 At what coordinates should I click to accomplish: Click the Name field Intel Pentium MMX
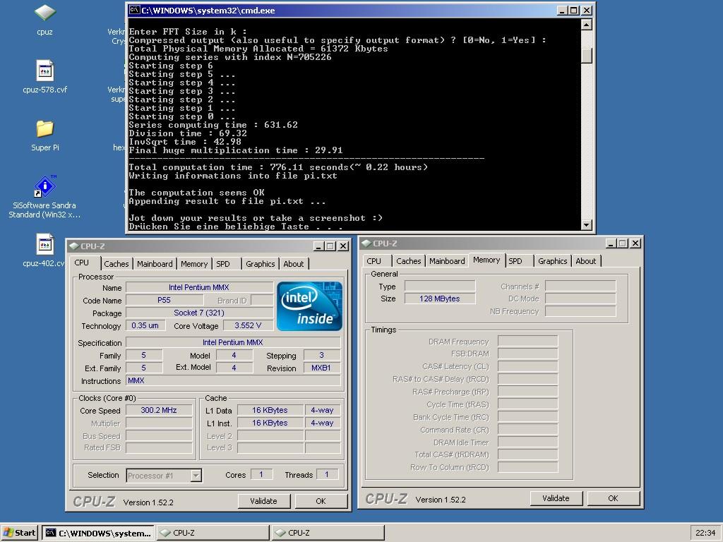tap(199, 288)
